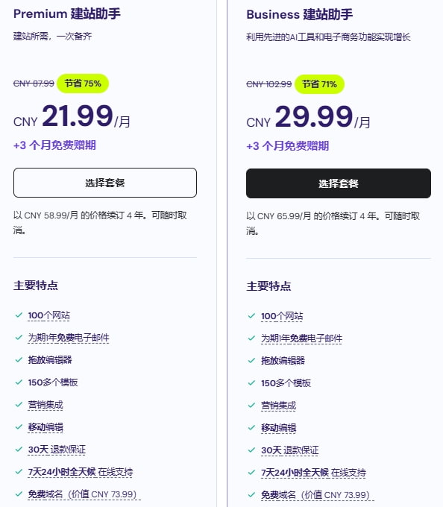Open the Business 为期1年免费电子邮件 feature tooltip

click(x=301, y=338)
